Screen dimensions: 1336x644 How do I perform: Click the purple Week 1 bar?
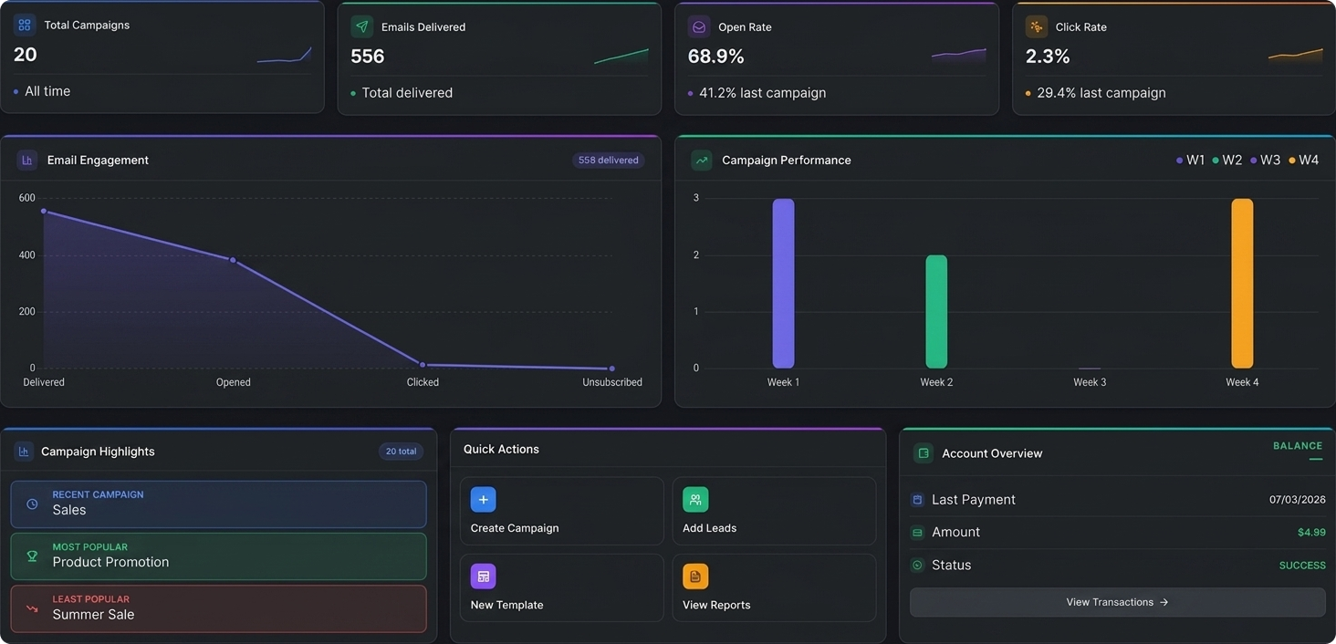click(783, 284)
